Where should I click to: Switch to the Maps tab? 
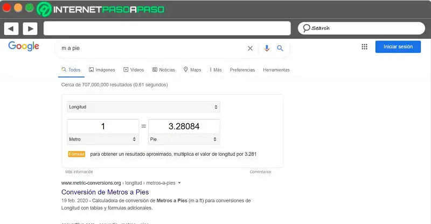coord(192,70)
